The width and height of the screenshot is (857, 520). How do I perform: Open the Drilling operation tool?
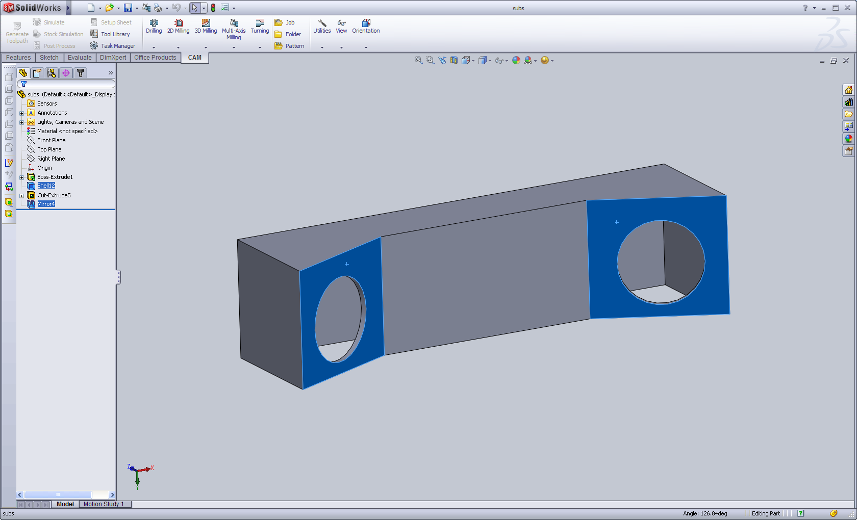click(x=154, y=26)
